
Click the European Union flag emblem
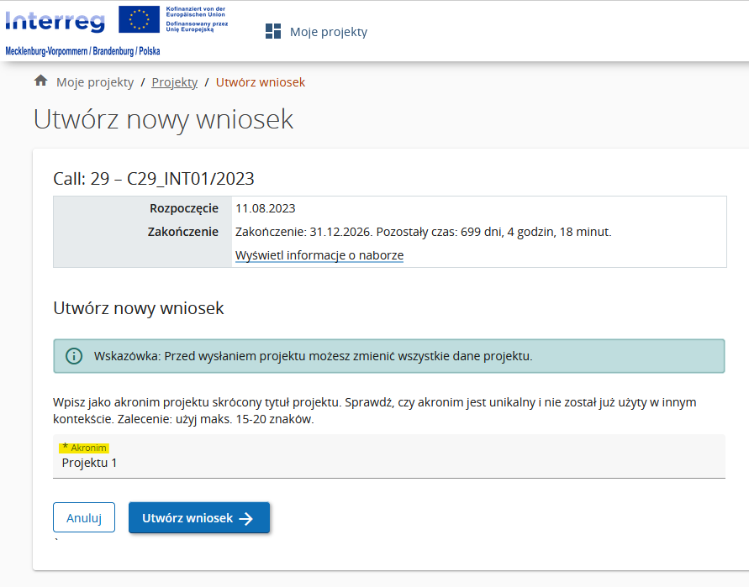(140, 18)
